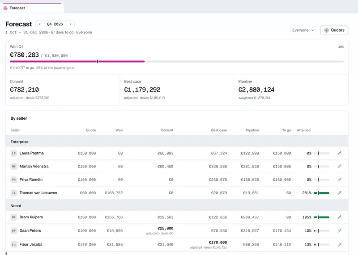Click Priya Ramdin's name
The image size is (358, 255).
coord(31,180)
